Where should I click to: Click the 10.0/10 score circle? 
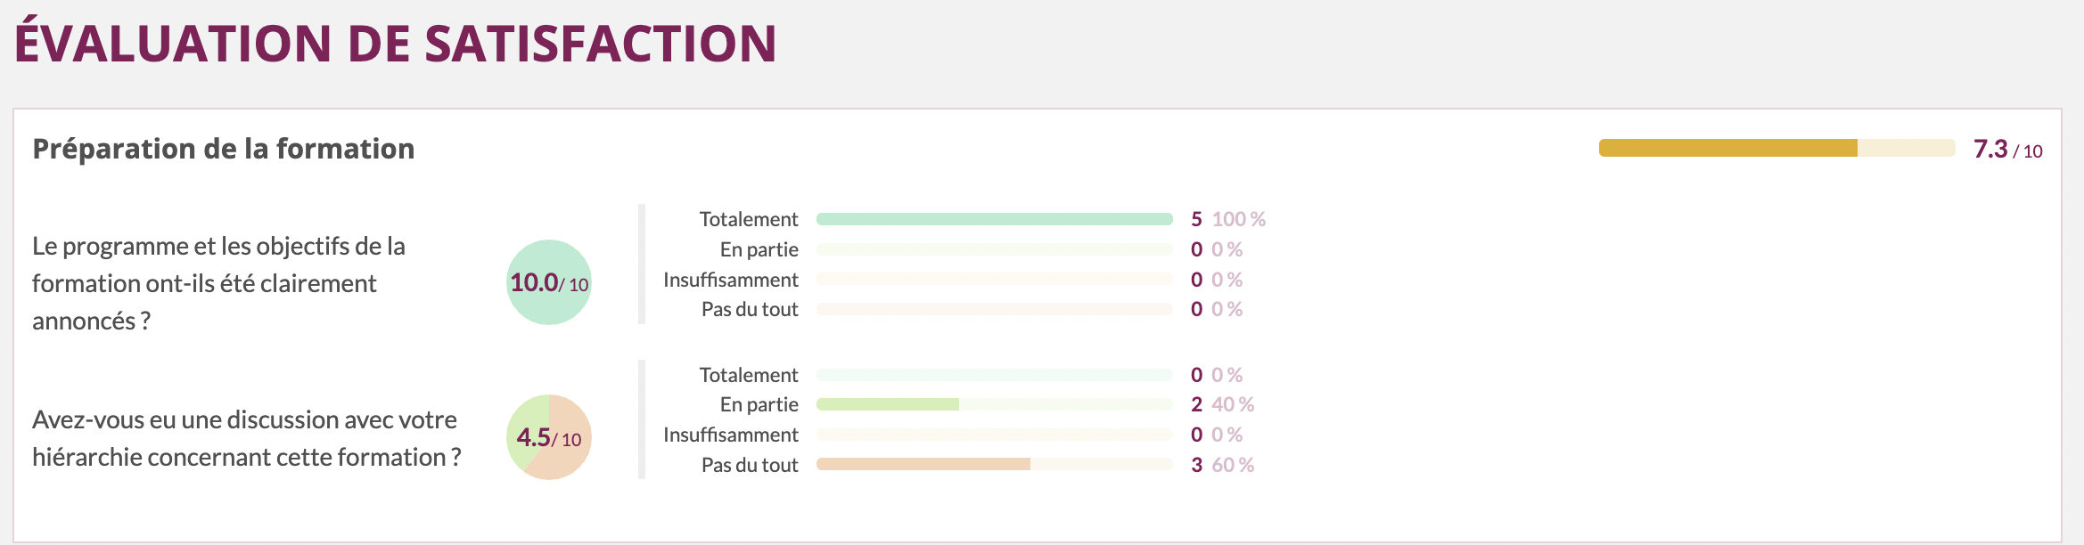[x=549, y=282]
